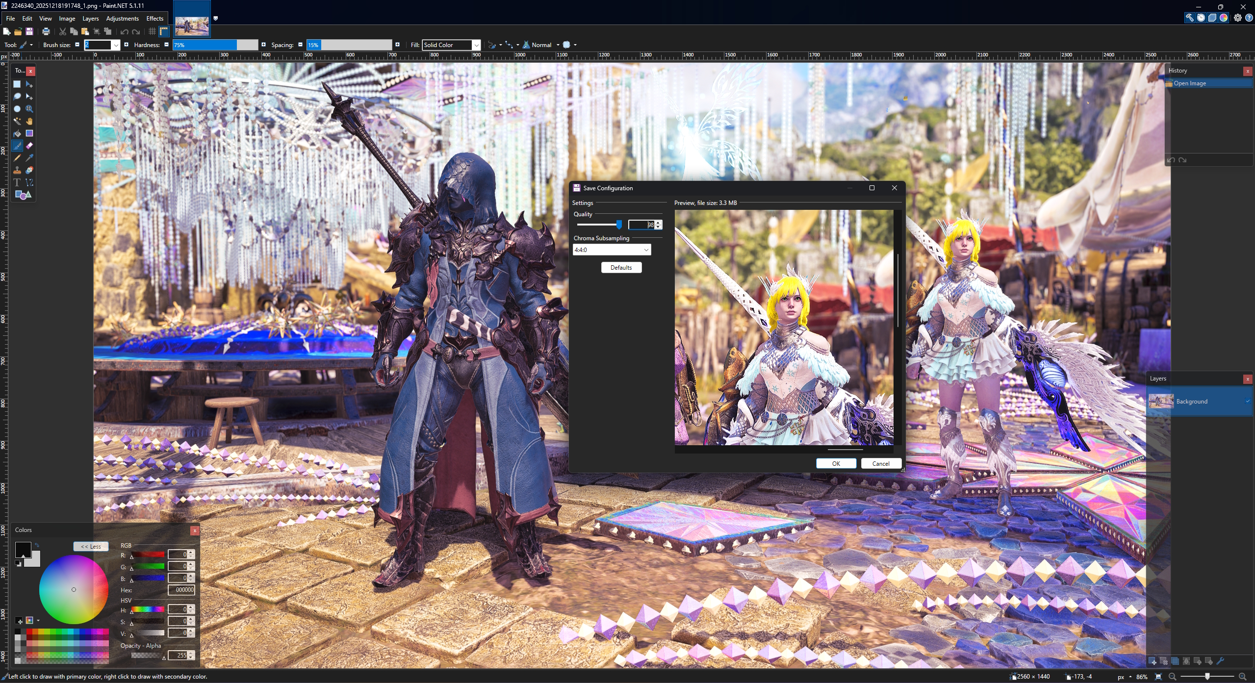Pick the Color Picker eyedropper tool
1255x683 pixels.
click(x=29, y=158)
